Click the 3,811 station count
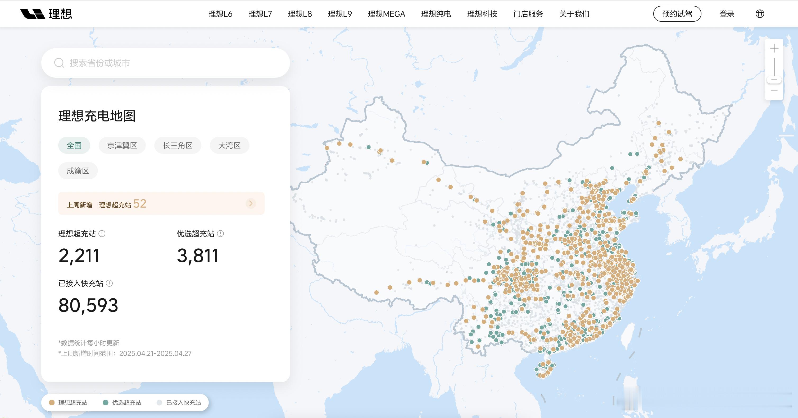The height and width of the screenshot is (418, 798). click(x=198, y=256)
